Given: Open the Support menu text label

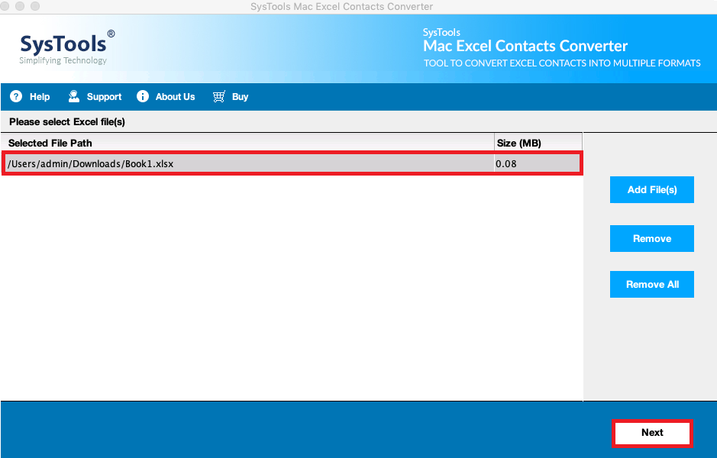Looking at the screenshot, I should 104,97.
